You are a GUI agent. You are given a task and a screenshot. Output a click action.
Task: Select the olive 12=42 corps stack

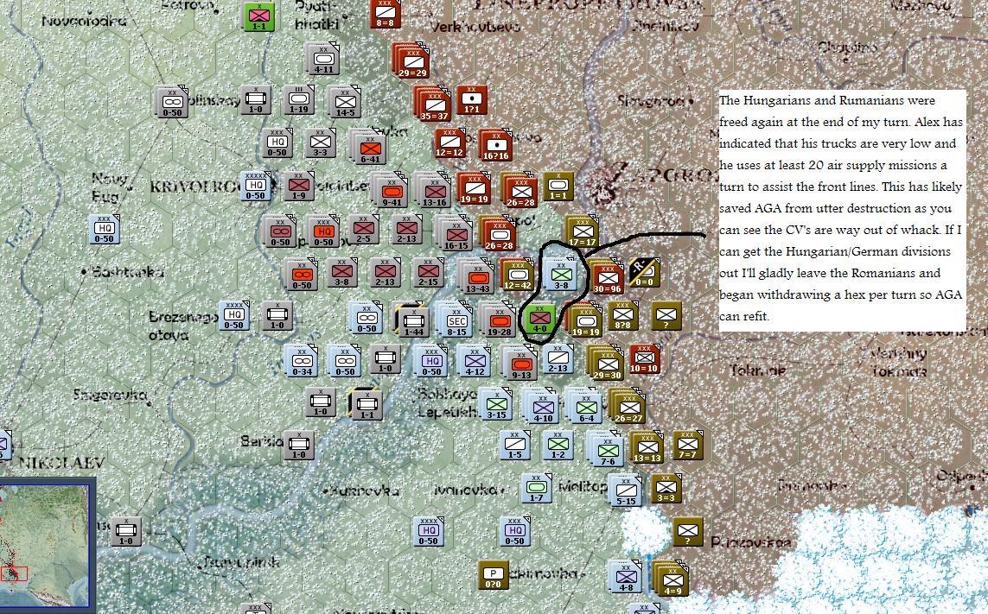(x=517, y=275)
